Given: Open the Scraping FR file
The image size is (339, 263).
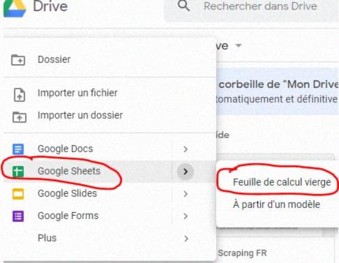Looking at the screenshot, I should [242, 253].
